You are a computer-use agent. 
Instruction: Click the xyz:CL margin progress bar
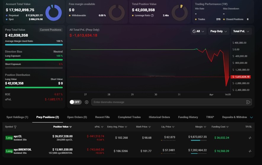click(x=199, y=140)
